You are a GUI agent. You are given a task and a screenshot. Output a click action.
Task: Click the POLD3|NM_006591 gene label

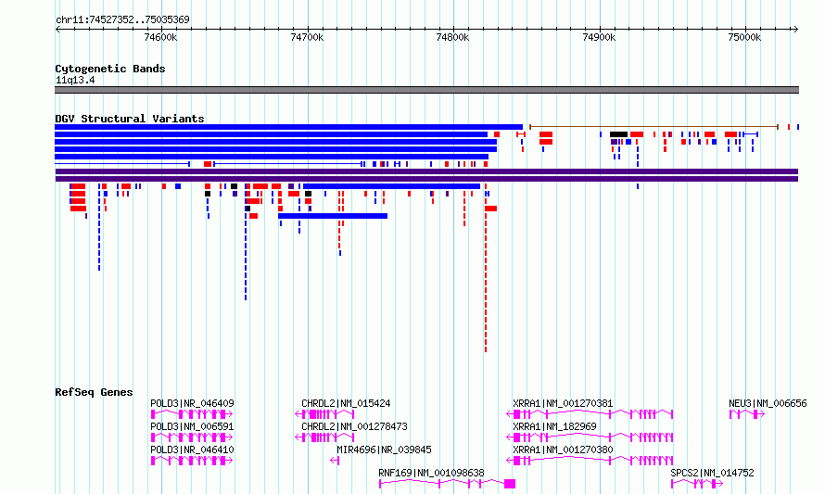(x=192, y=426)
